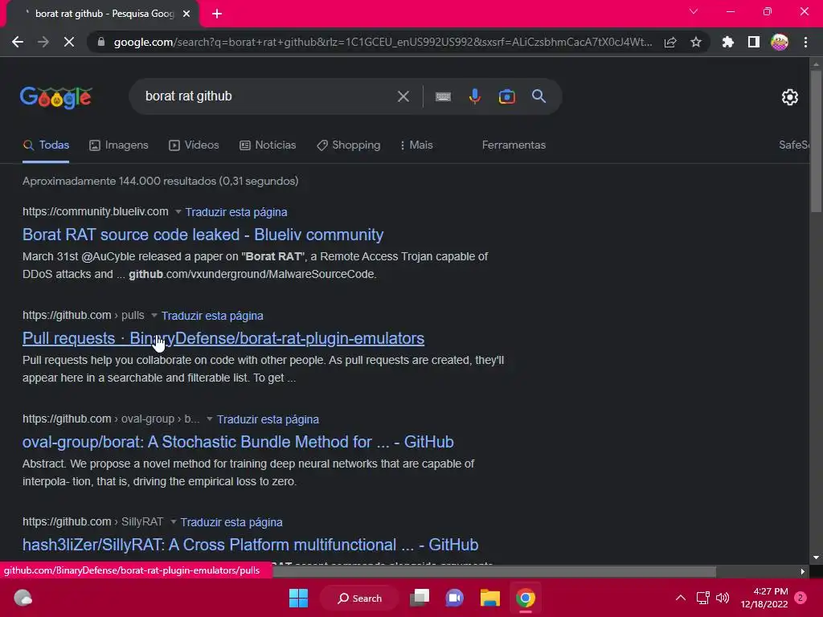Open the on-screen keyboard input tool
This screenshot has width=823, height=617.
click(x=443, y=96)
